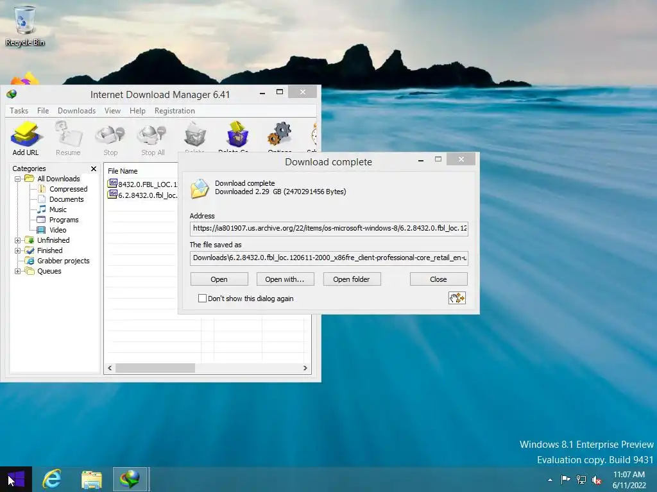This screenshot has height=492, width=657.
Task: Click the IDM taskbar button
Action: tap(130, 479)
